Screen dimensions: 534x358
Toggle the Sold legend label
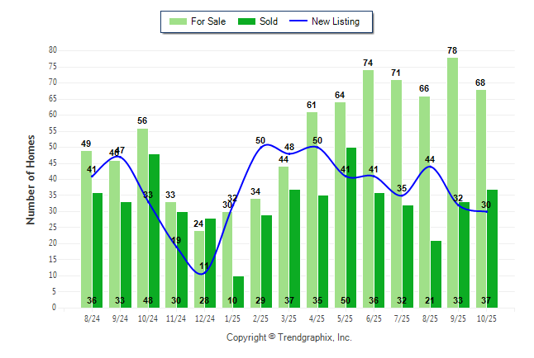[268, 21]
